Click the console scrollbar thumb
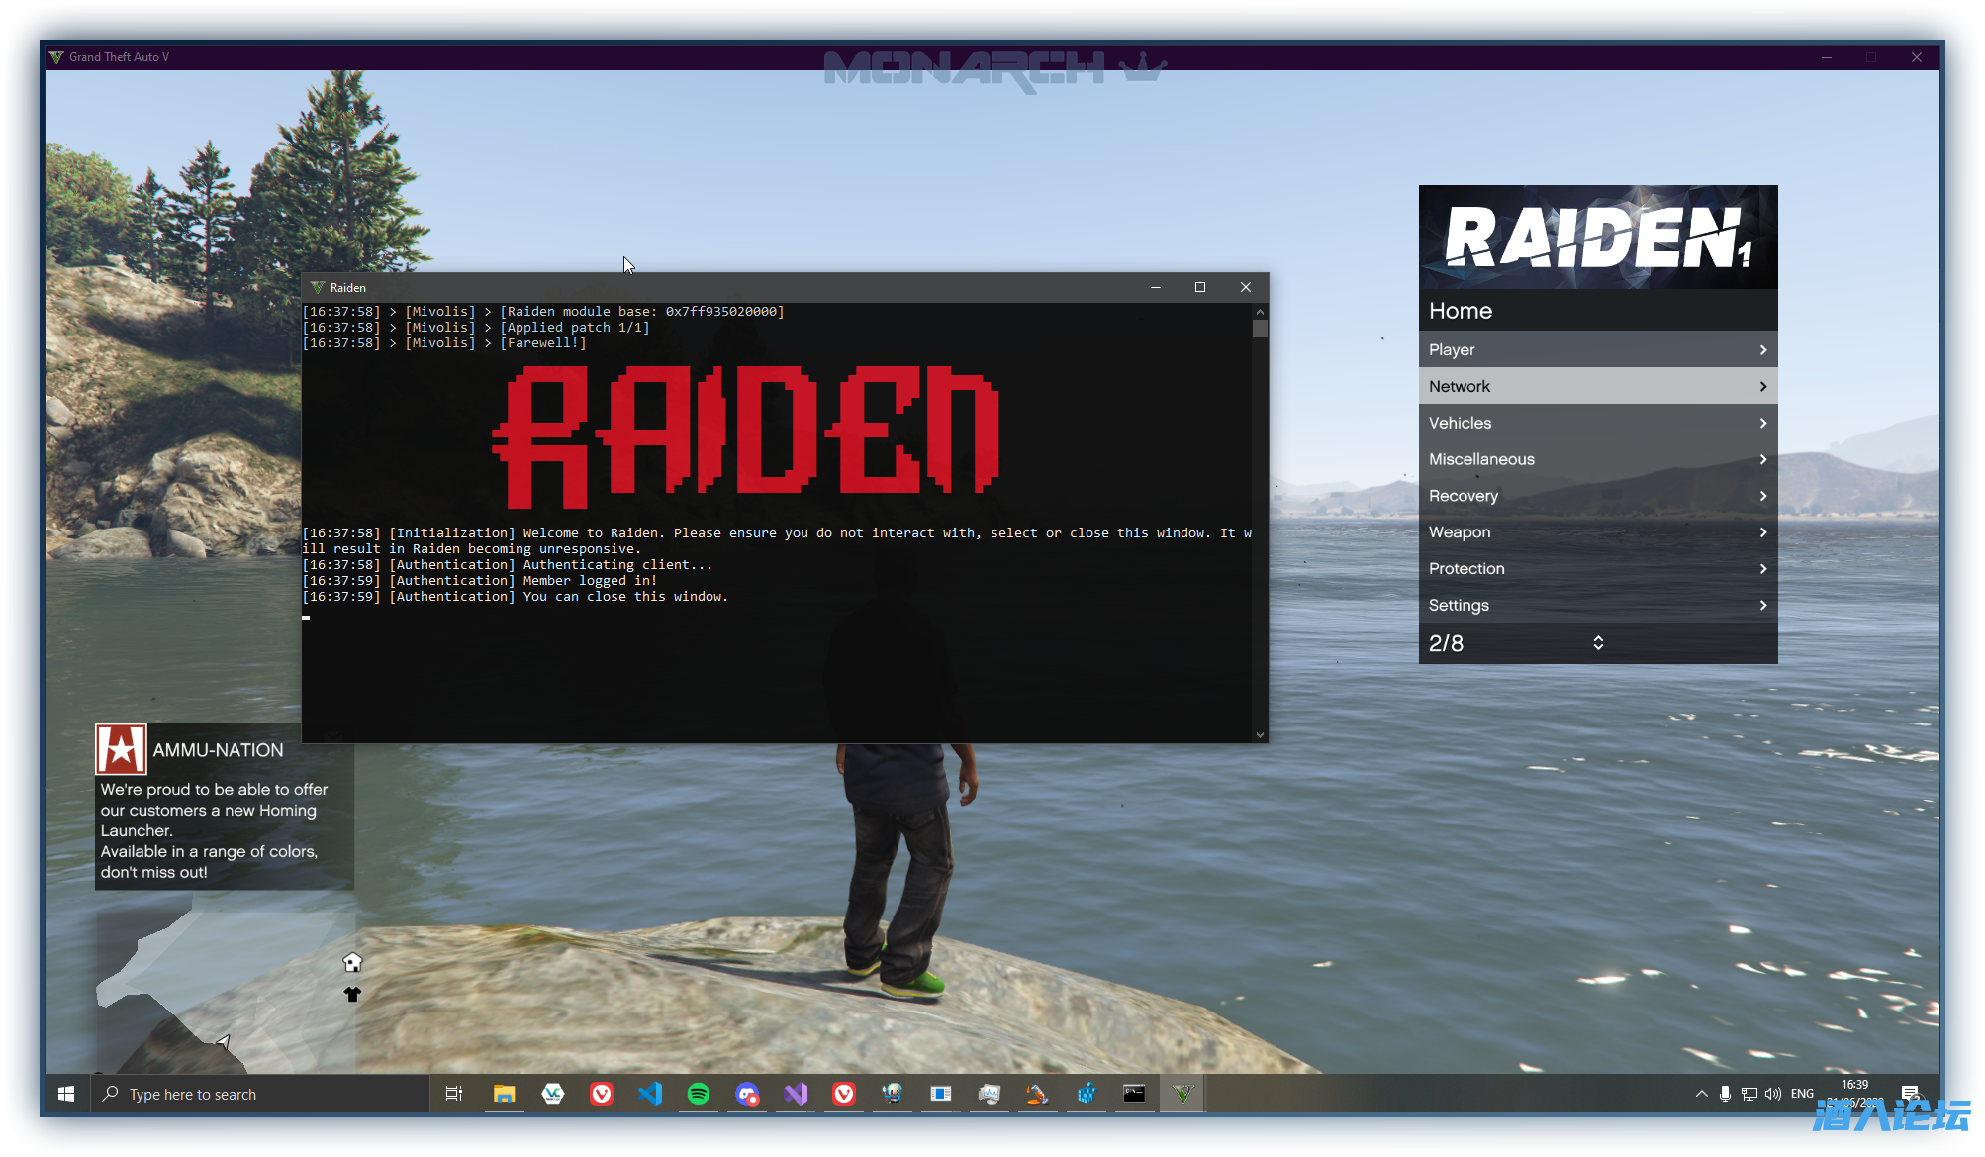1985x1157 pixels. (x=1260, y=329)
